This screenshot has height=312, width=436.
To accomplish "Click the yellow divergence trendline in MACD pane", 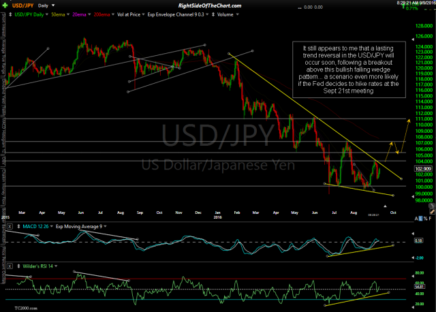I will pos(360,251).
